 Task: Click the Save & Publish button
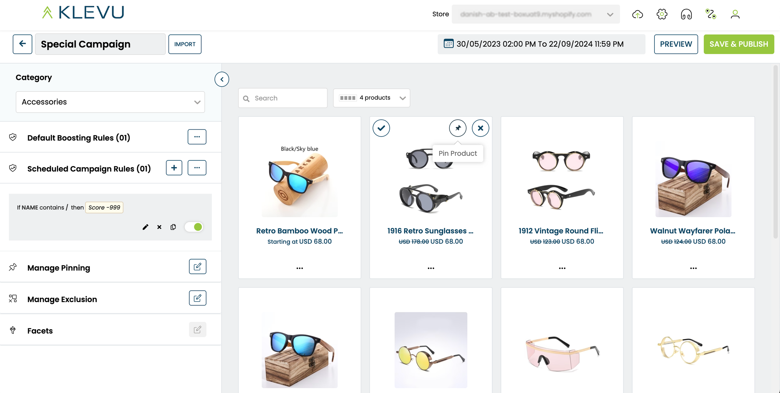(739, 44)
